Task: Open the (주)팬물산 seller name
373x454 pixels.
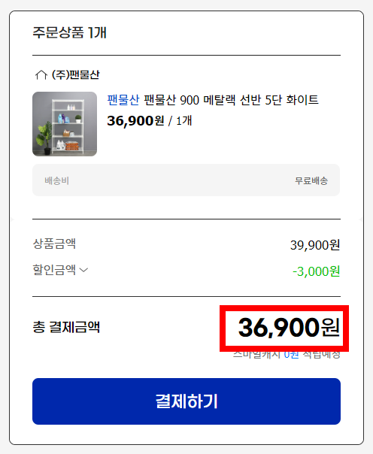Action: click(76, 74)
